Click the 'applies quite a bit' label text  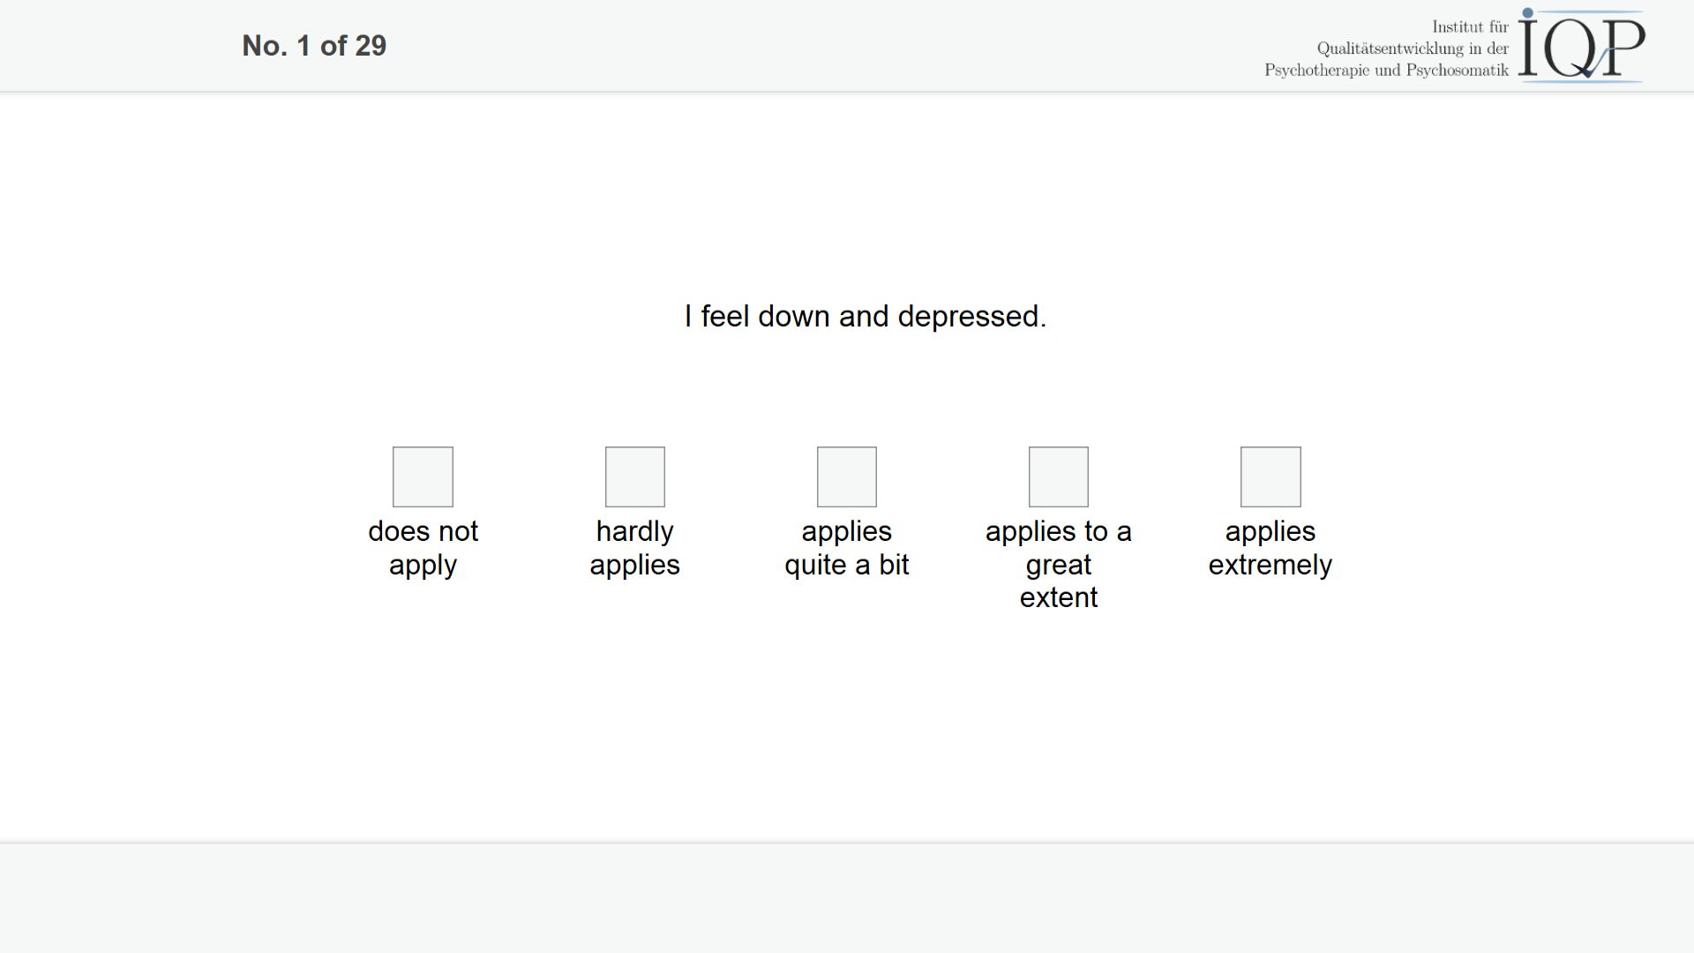pos(846,548)
